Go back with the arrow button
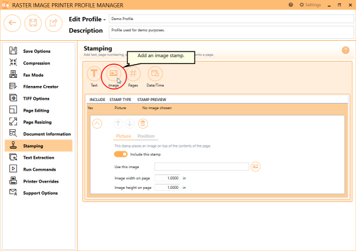 point(13,23)
